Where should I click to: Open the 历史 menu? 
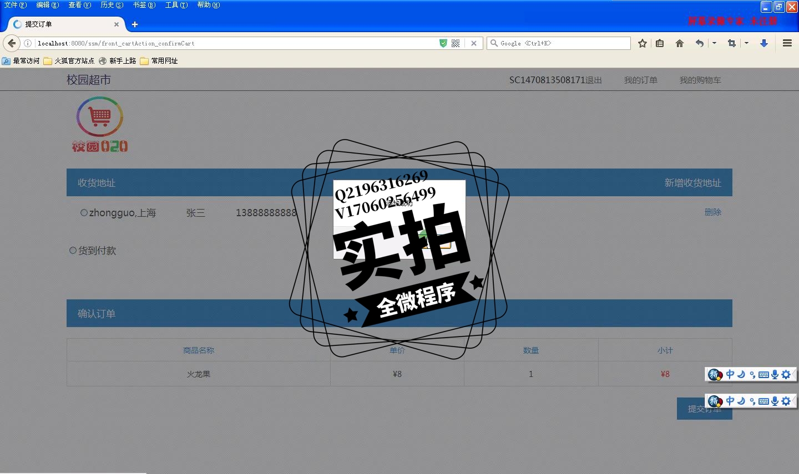coord(112,5)
